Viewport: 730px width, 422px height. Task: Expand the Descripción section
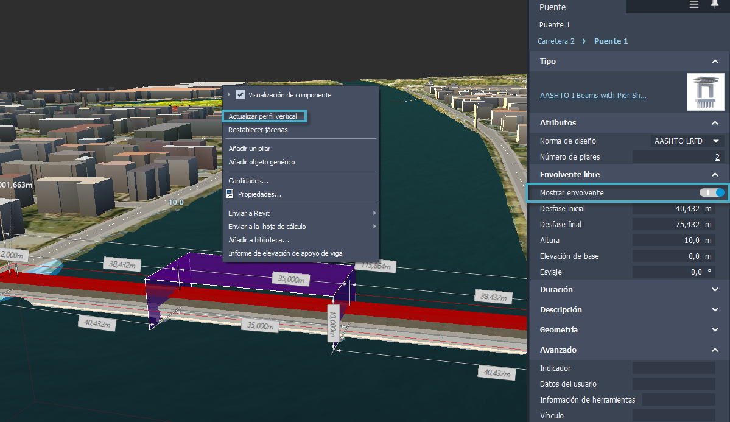(x=715, y=310)
